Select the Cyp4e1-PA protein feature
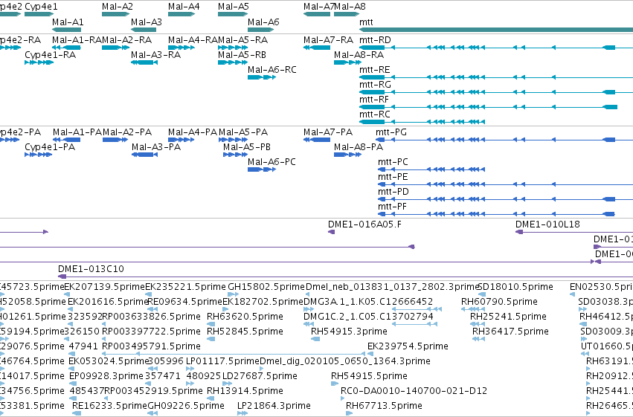 pyautogui.click(x=39, y=155)
